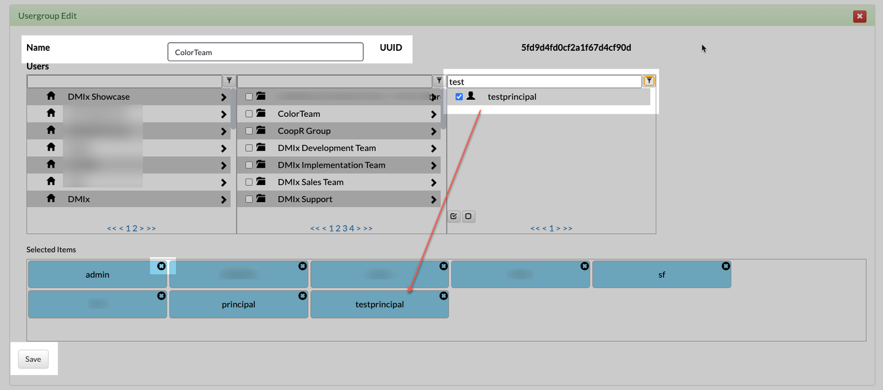
Task: Click the first column's vertical scrollbar
Action: click(x=234, y=108)
